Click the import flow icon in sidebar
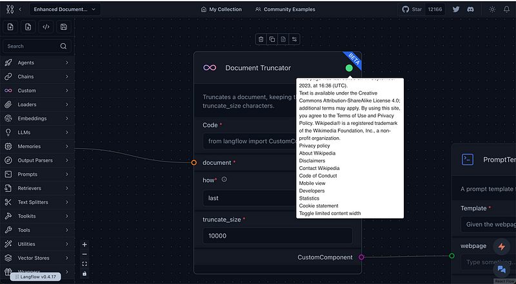 point(11,26)
